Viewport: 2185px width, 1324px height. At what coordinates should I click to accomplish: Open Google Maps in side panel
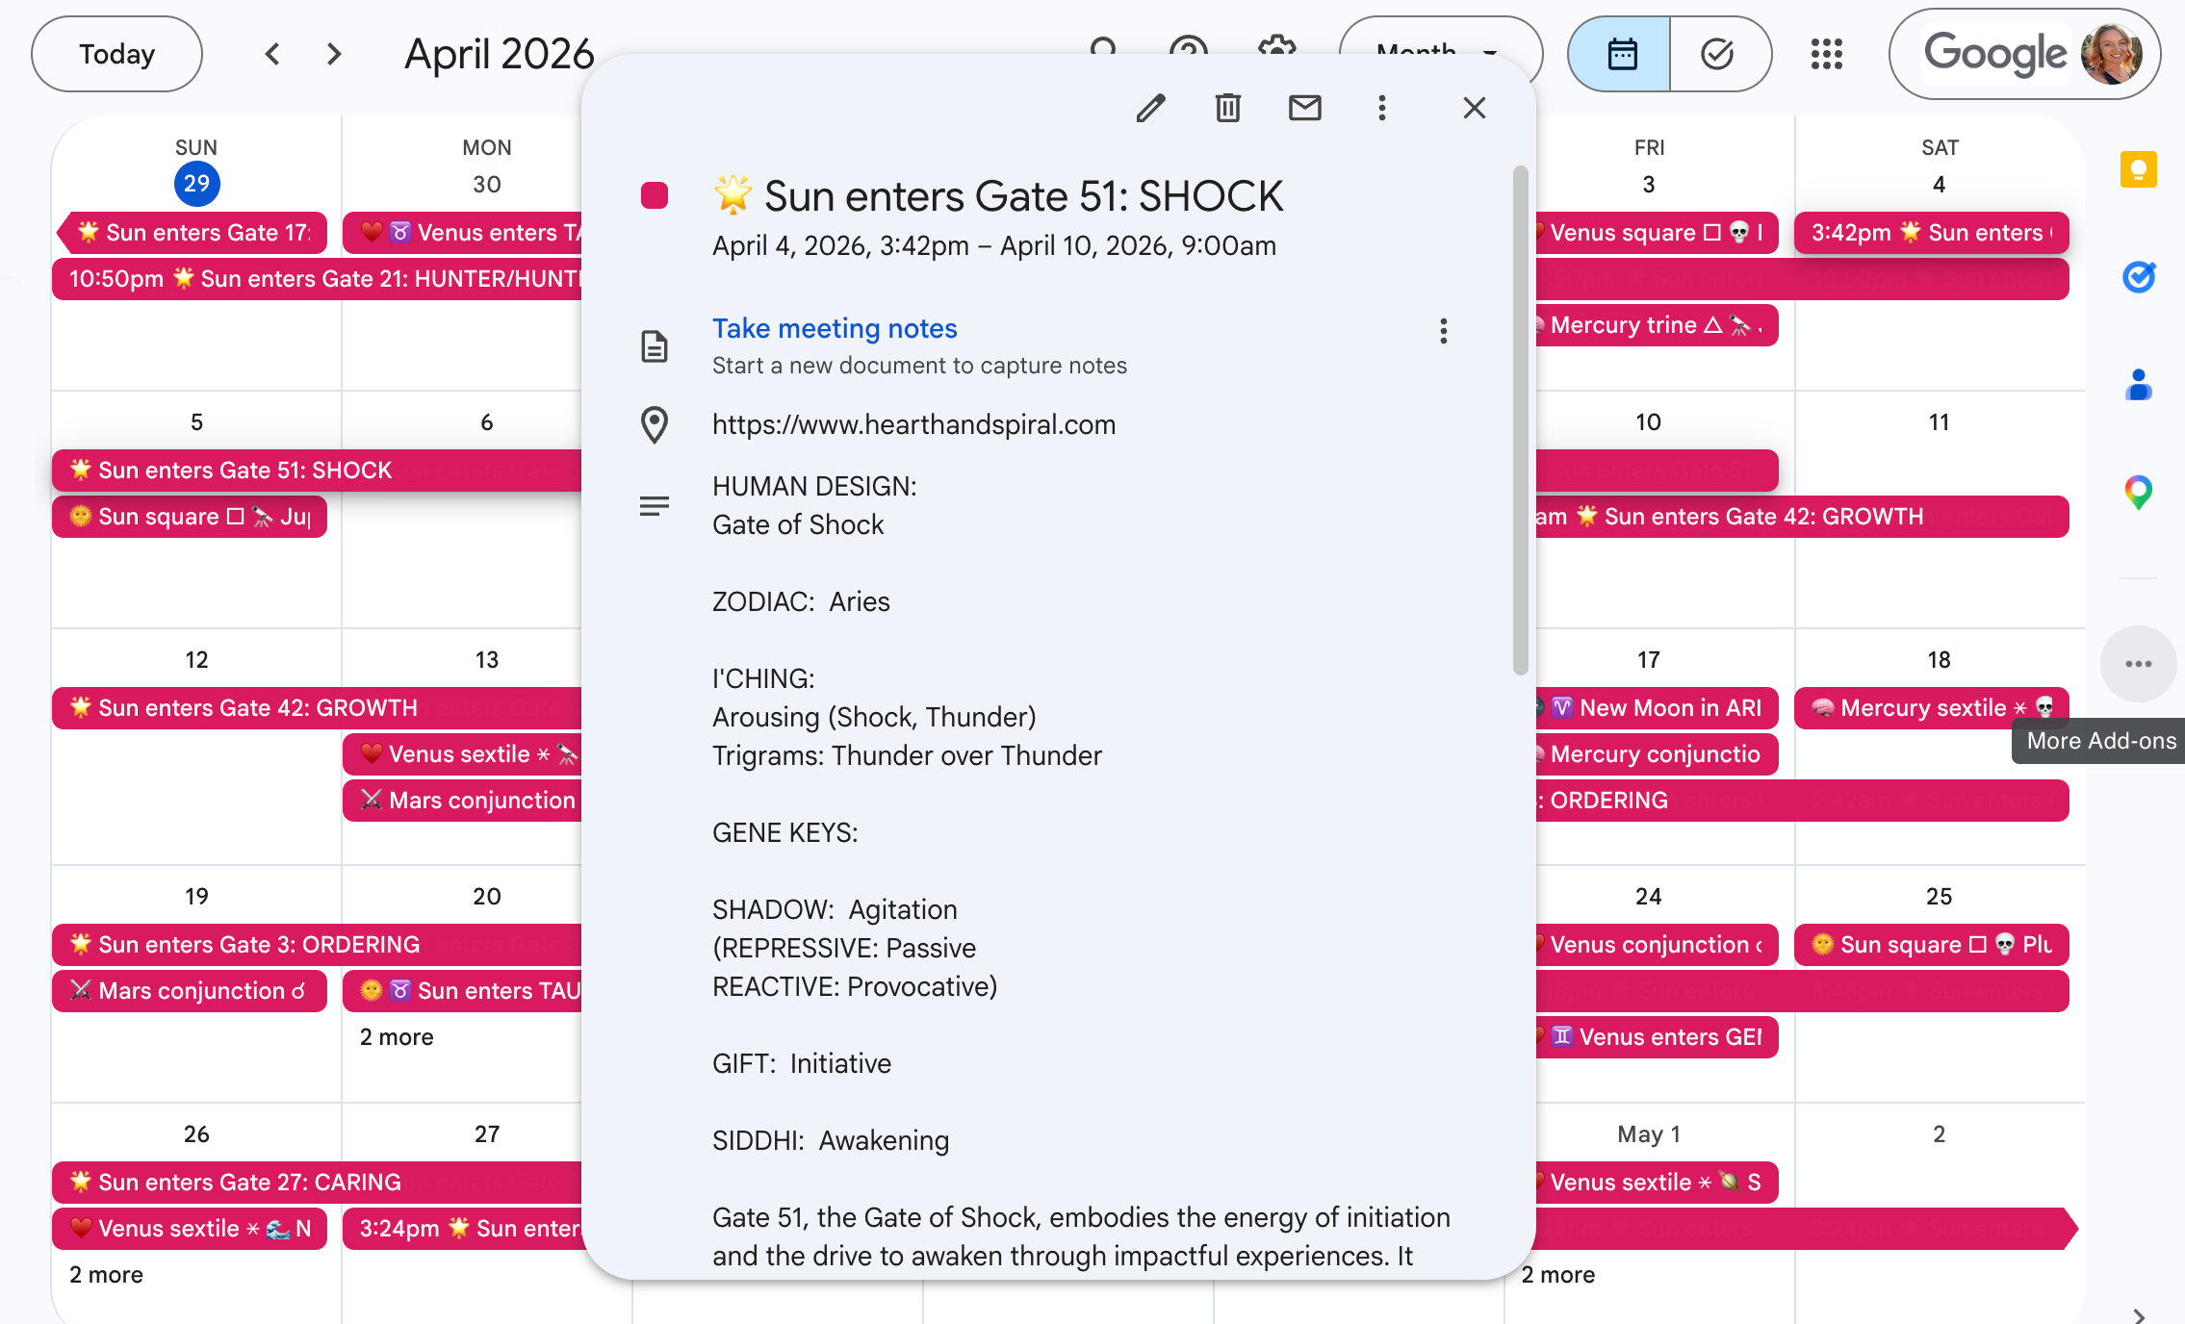(2138, 493)
